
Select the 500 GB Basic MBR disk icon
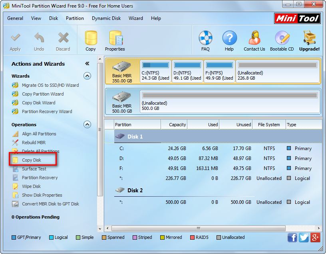tap(121, 97)
